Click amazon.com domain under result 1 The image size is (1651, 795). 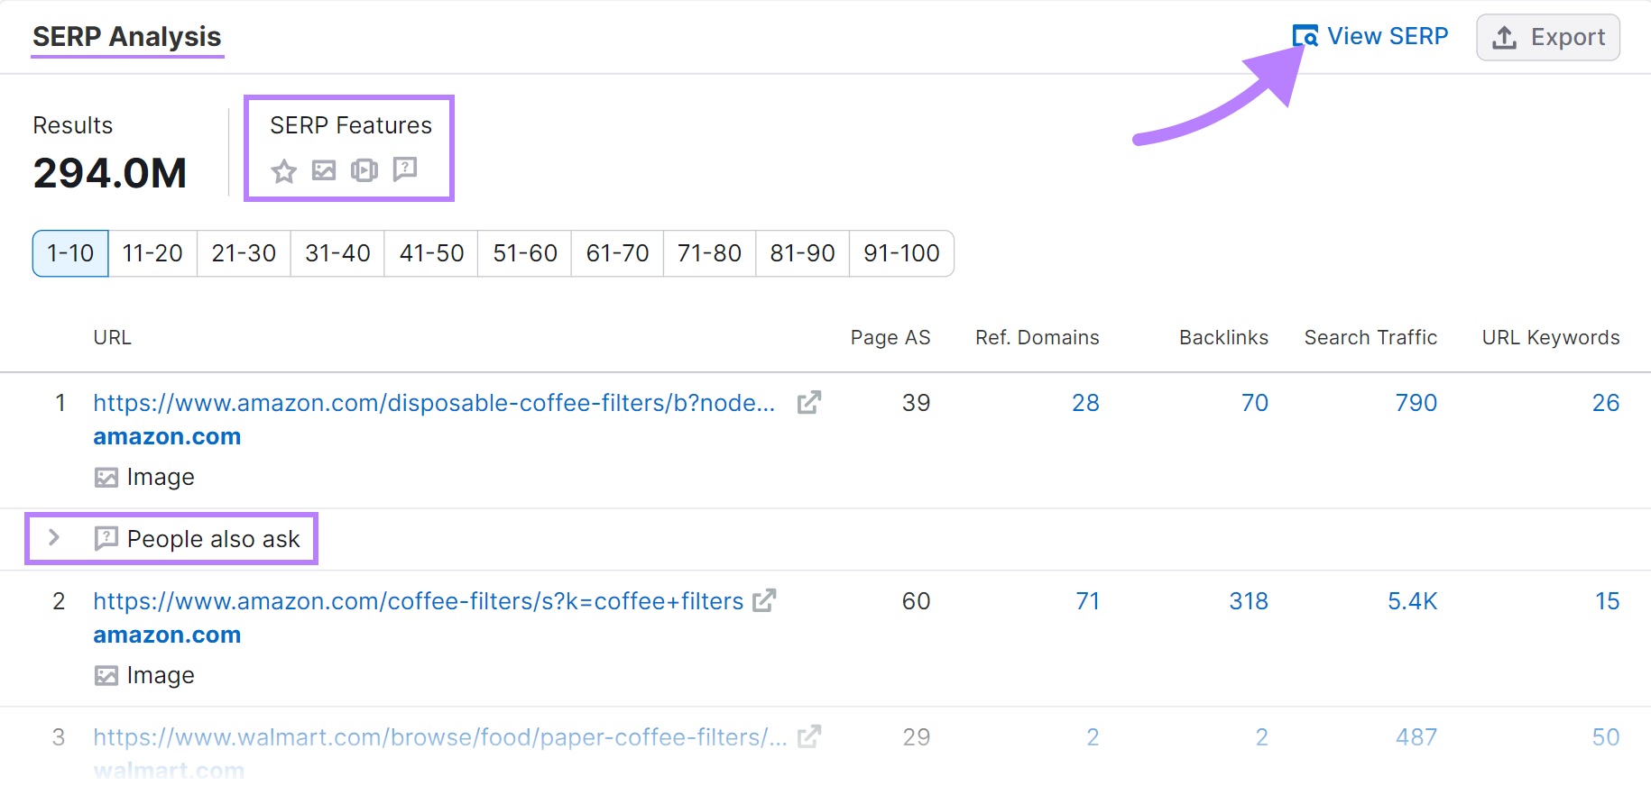pyautogui.click(x=167, y=437)
